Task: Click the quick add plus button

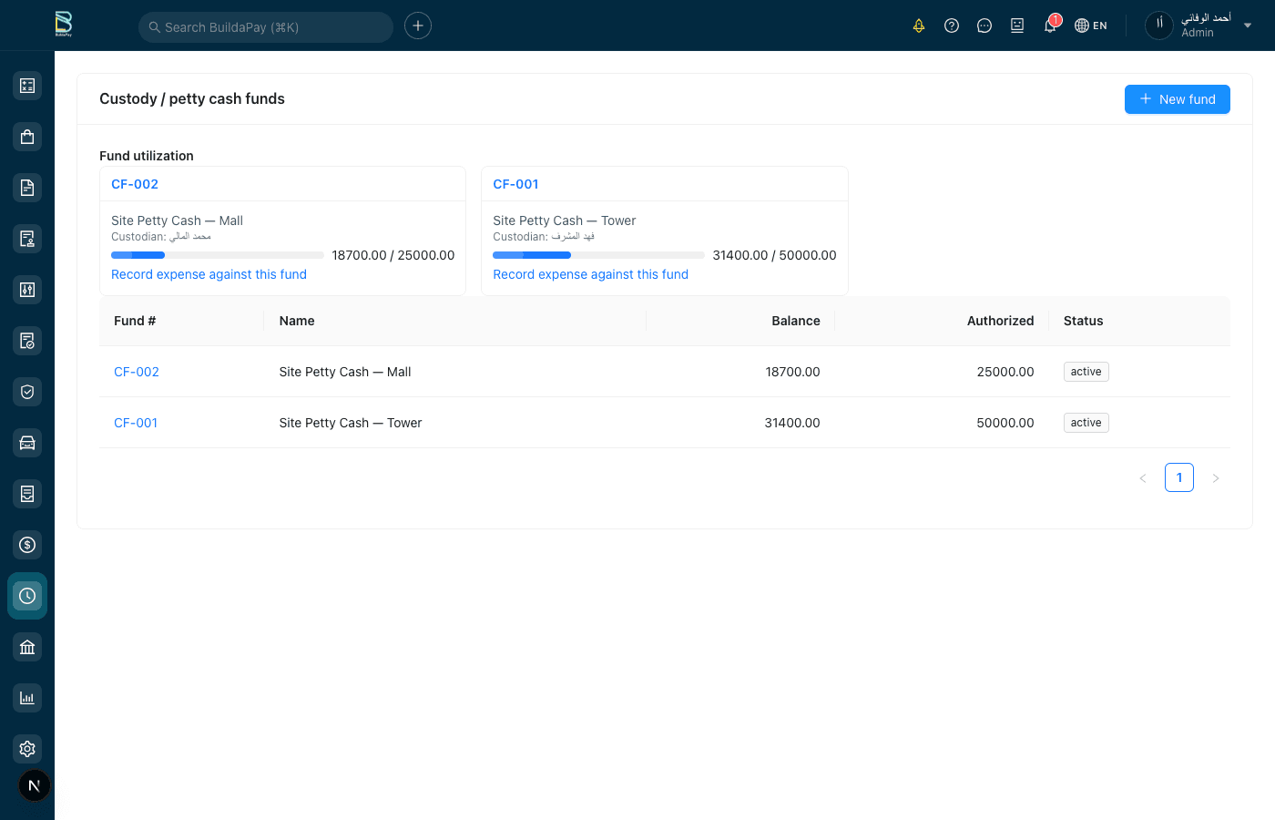Action: [418, 26]
